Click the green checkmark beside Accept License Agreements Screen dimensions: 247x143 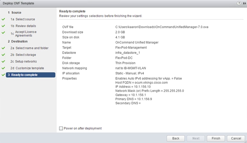[x=3, y=33]
